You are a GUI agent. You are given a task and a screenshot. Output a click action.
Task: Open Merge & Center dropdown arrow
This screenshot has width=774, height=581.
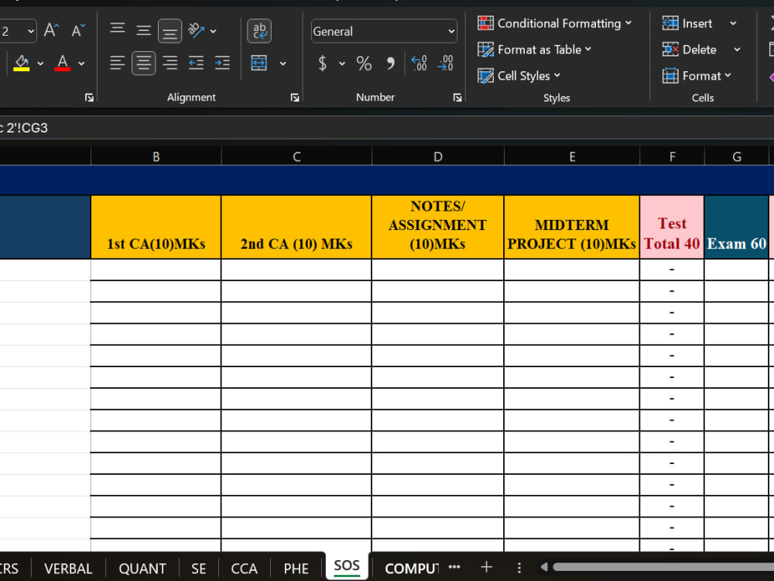283,64
